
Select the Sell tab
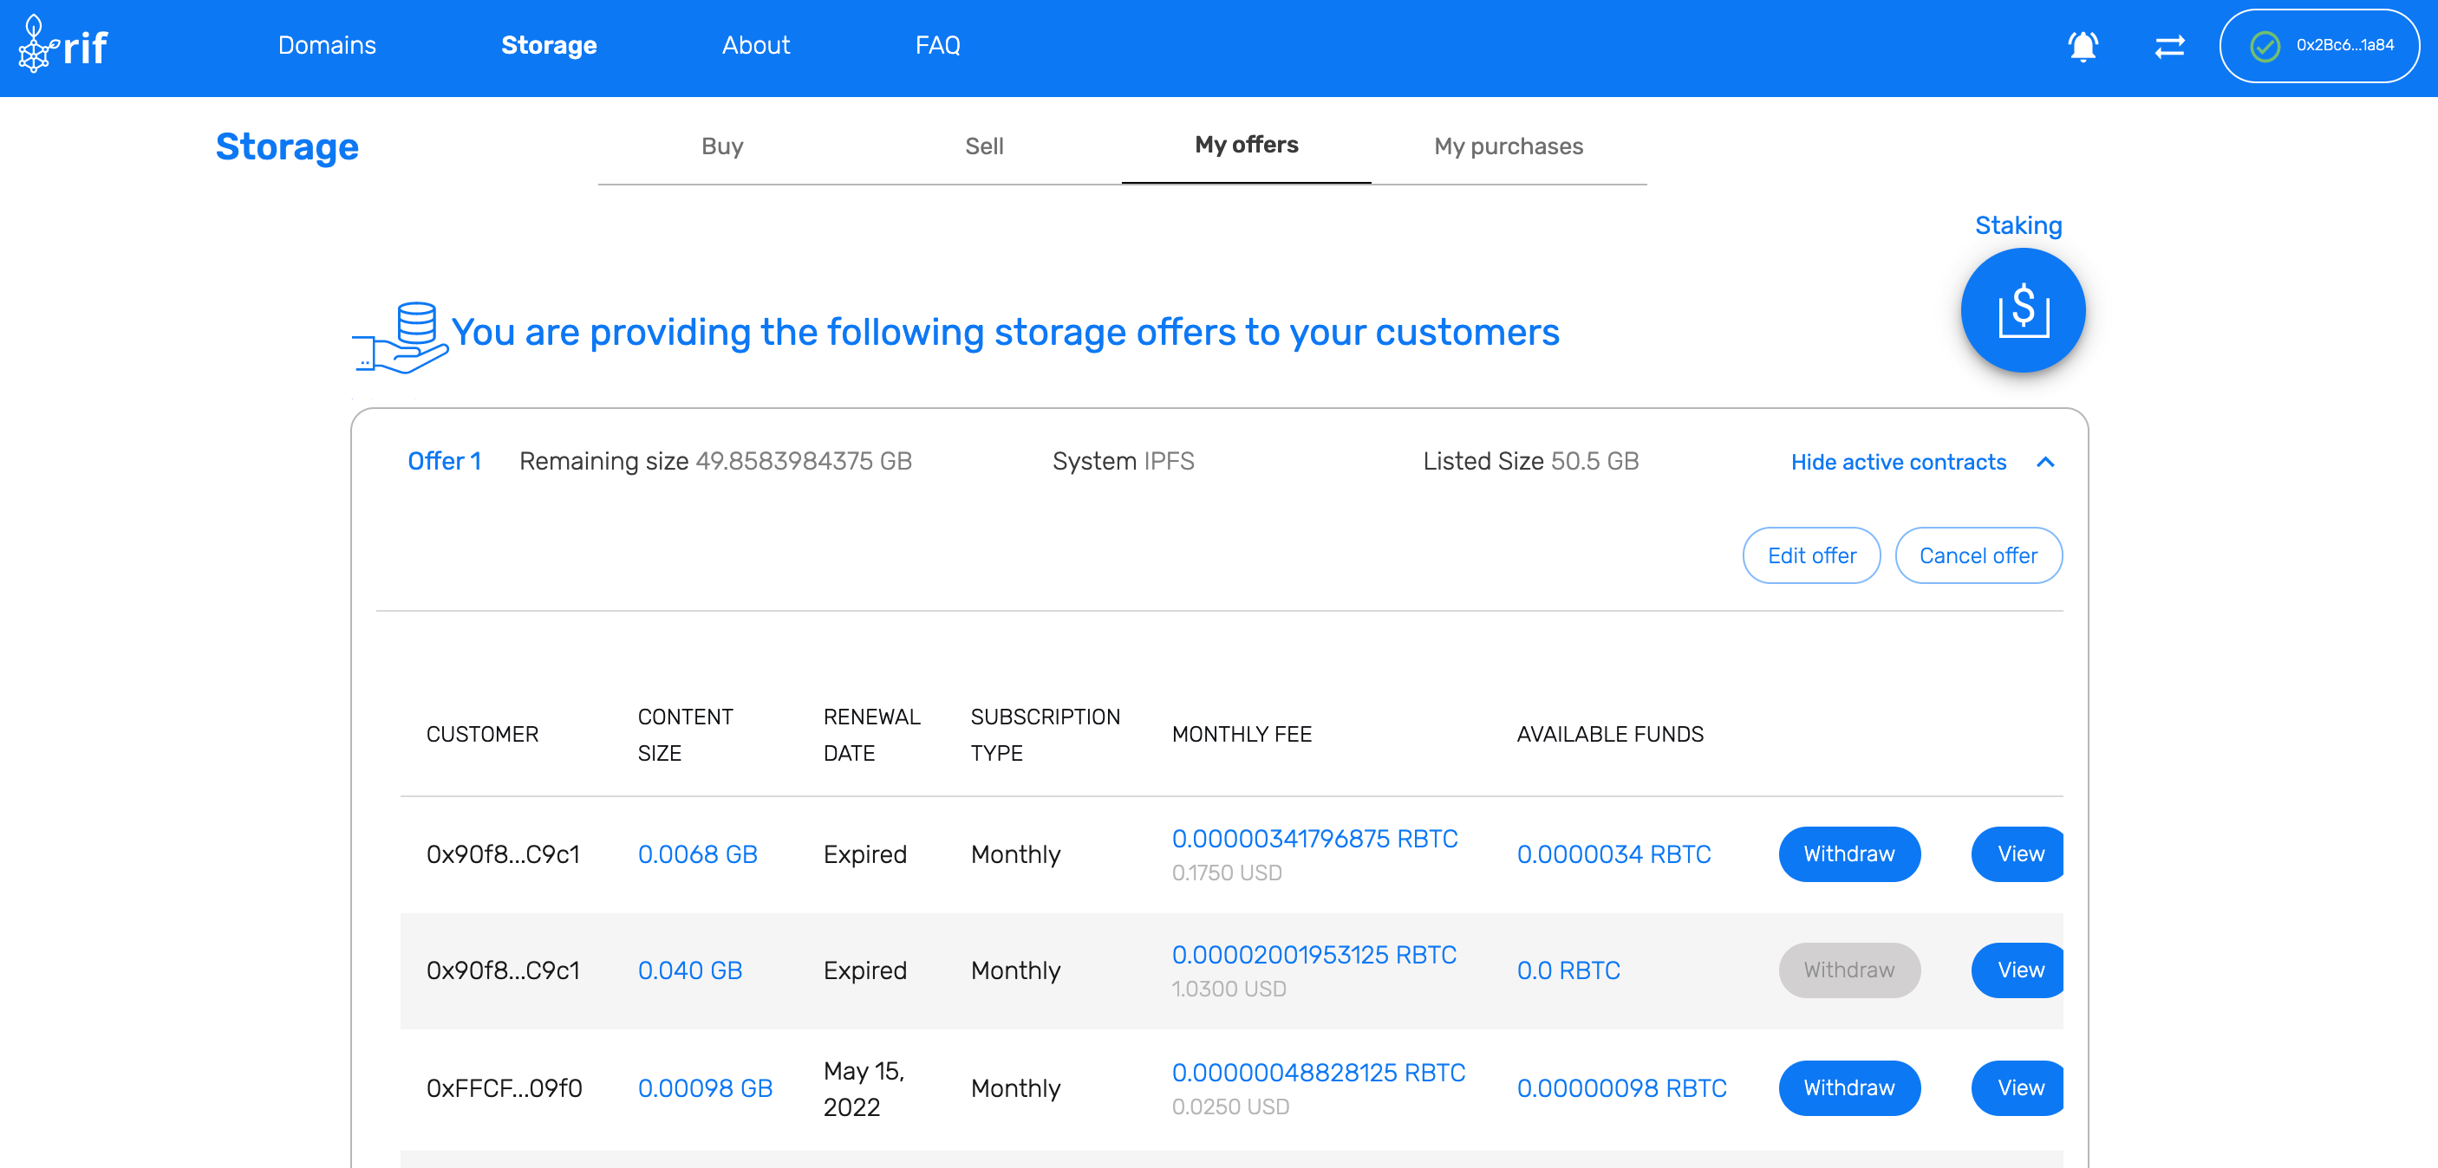point(986,146)
